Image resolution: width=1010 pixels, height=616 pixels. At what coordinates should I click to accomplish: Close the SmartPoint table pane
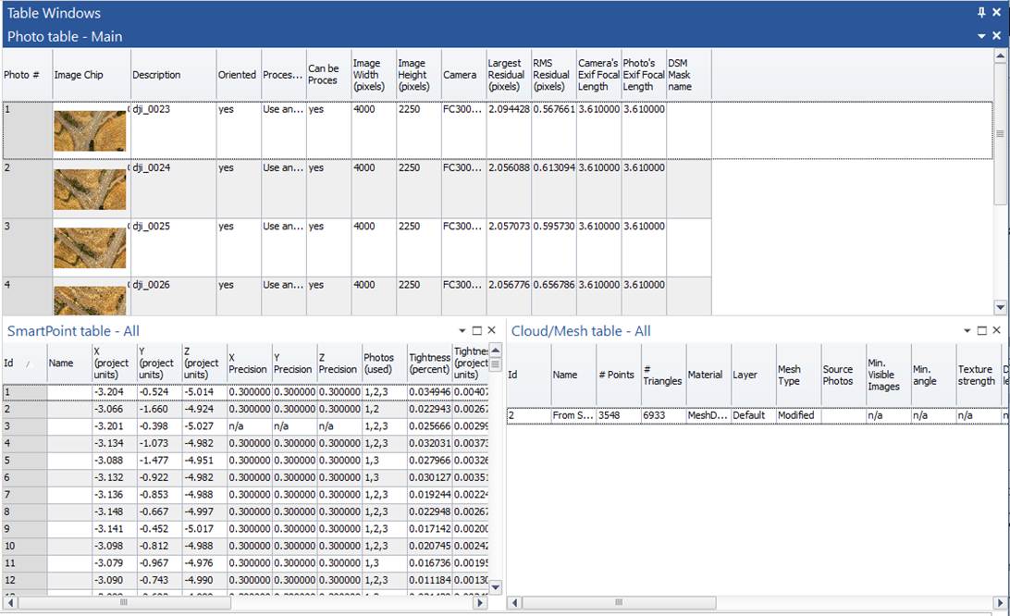pos(492,330)
